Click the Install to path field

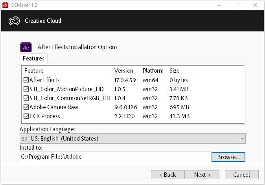click(115, 157)
